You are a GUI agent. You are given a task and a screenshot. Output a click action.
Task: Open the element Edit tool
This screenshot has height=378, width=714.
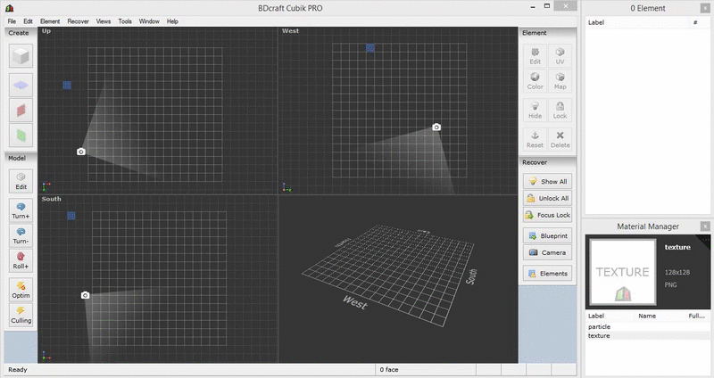(x=535, y=56)
